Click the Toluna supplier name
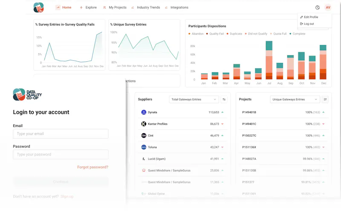This screenshot has width=341, height=214. coord(152,147)
